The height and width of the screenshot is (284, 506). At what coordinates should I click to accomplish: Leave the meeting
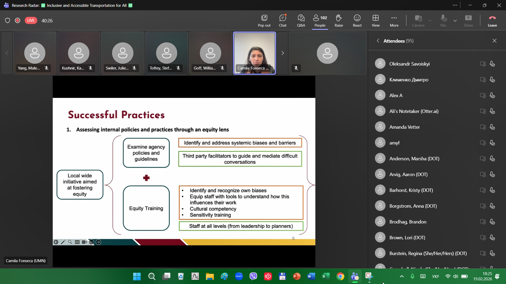click(x=492, y=21)
